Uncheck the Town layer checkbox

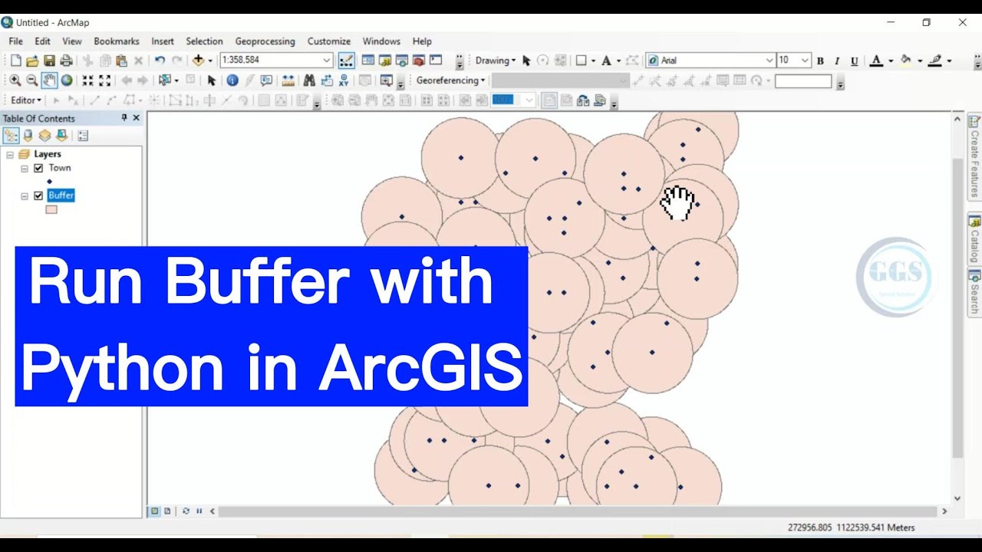pos(38,168)
